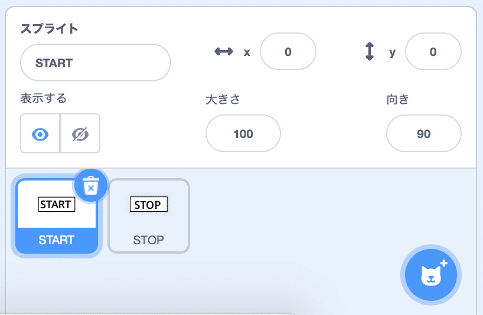Click the vertical arrows y position icon
483x315 pixels.
pos(369,51)
